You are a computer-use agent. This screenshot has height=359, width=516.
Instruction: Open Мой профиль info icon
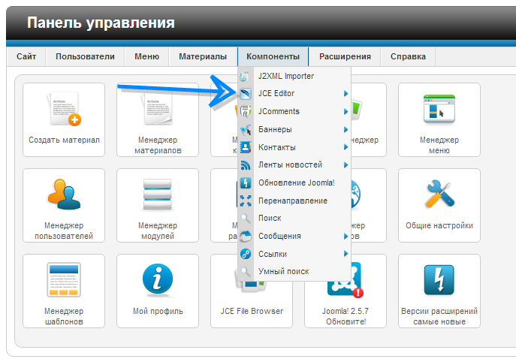pos(158,281)
